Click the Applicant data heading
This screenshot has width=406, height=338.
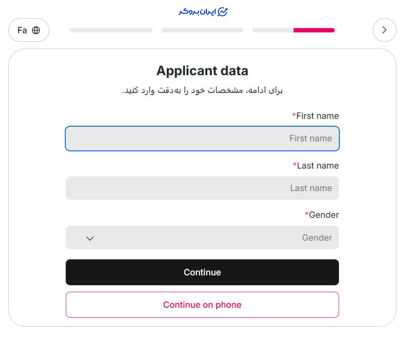click(202, 71)
